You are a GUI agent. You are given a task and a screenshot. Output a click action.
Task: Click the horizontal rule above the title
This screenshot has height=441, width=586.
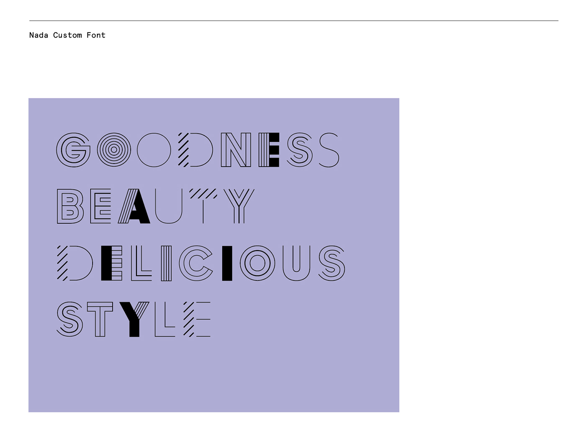tap(293, 21)
